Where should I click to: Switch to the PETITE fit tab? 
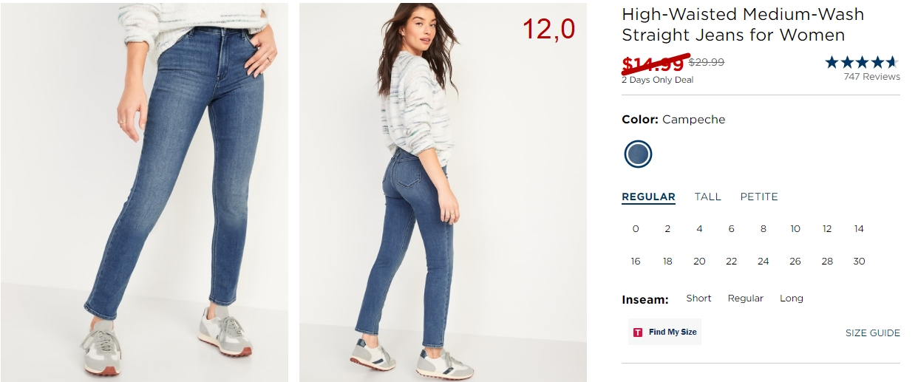coord(759,197)
